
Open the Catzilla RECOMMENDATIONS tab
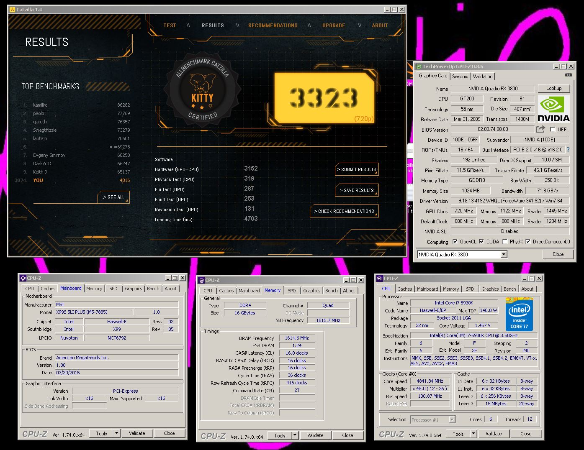273,26
